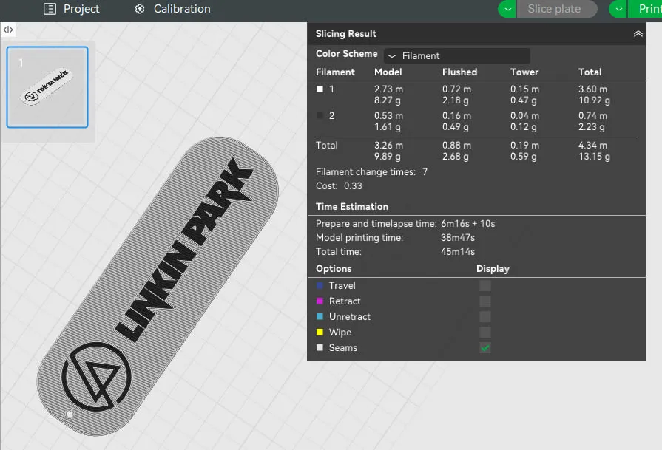The height and width of the screenshot is (450, 662).
Task: Click the Unretract cyan color icon
Action: [x=320, y=317]
